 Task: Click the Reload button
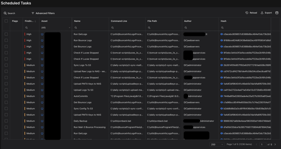[251, 13]
